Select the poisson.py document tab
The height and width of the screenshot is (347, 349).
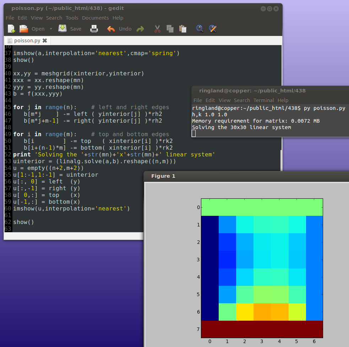(x=27, y=41)
